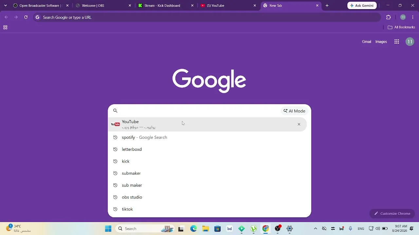This screenshot has width=419, height=235.
Task: Open the Extensions puzzle icon
Action: 389,17
